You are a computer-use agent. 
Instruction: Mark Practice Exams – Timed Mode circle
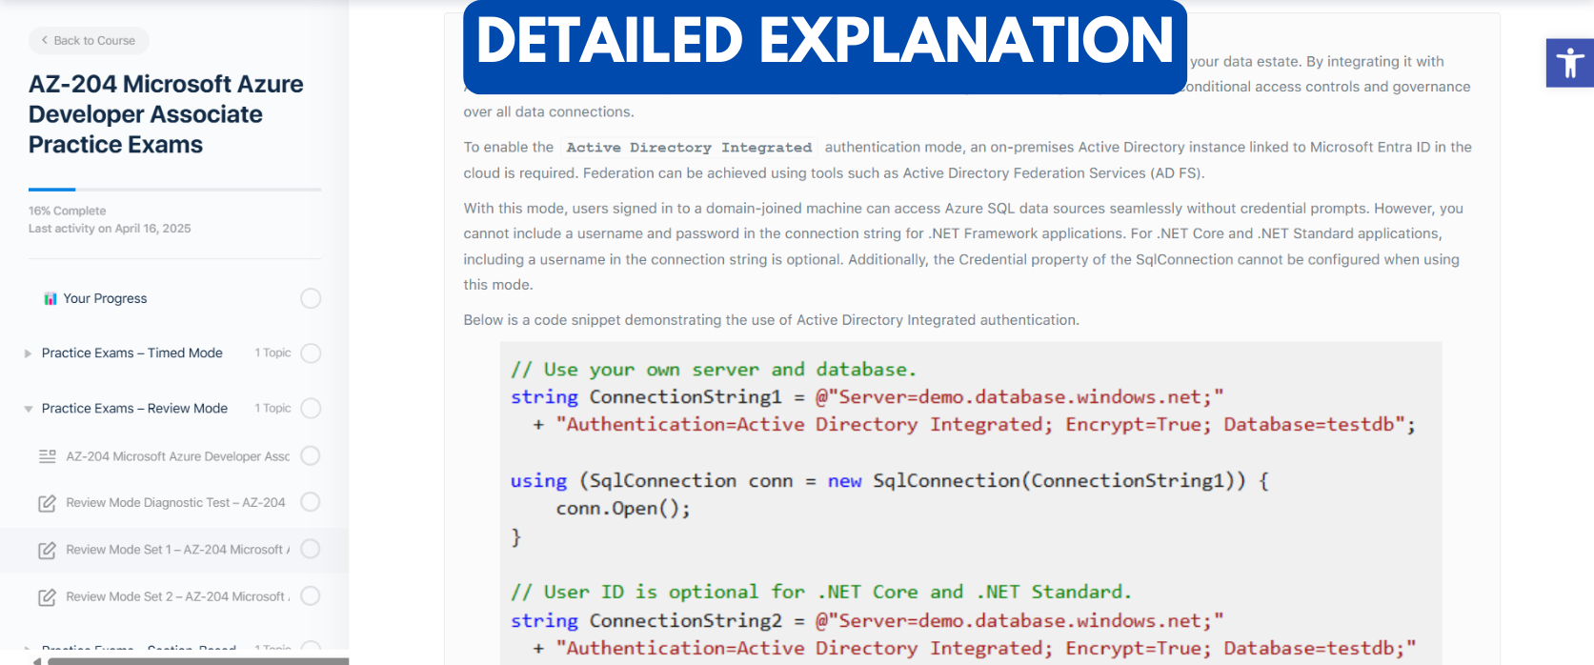311,353
